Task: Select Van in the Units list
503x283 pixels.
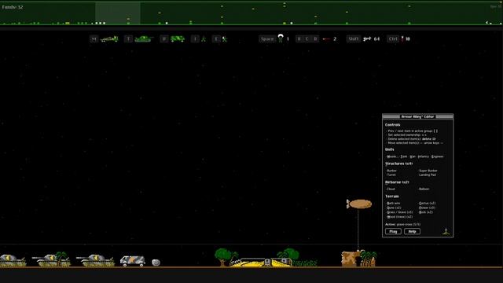Action: 413,156
